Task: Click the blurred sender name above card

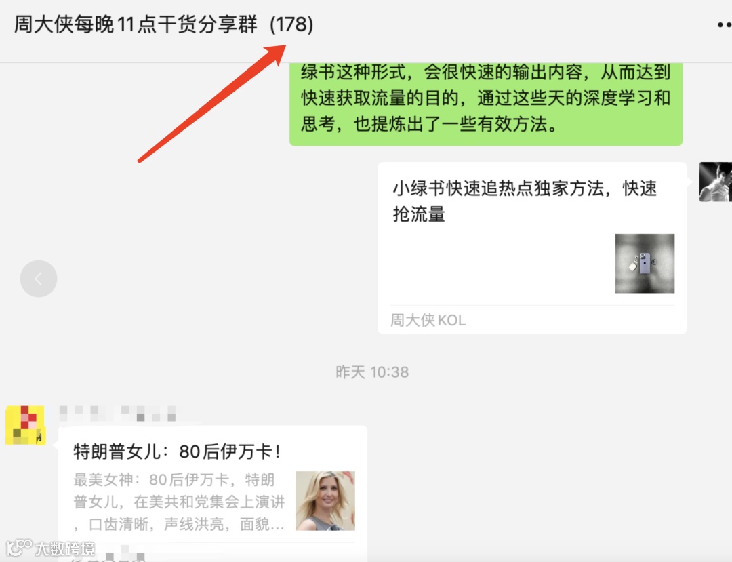Action: (118, 413)
